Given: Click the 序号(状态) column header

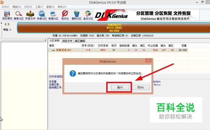Looking at the screenshot, I should point(88,46).
